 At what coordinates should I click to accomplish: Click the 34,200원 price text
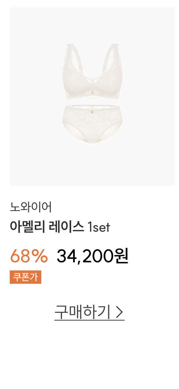(93, 256)
